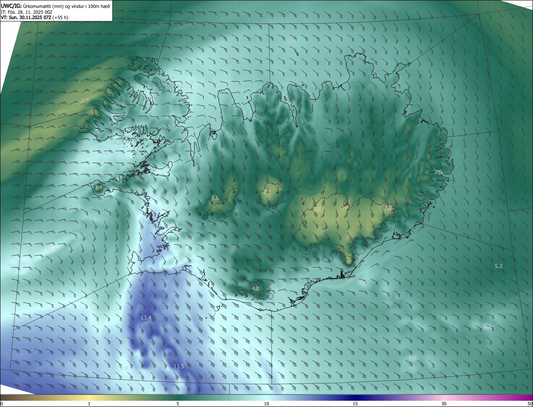Image resolution: width=533 pixels, height=407 pixels.
Task: Click the 0 tick on the colour scale
Action: click(x=2, y=404)
